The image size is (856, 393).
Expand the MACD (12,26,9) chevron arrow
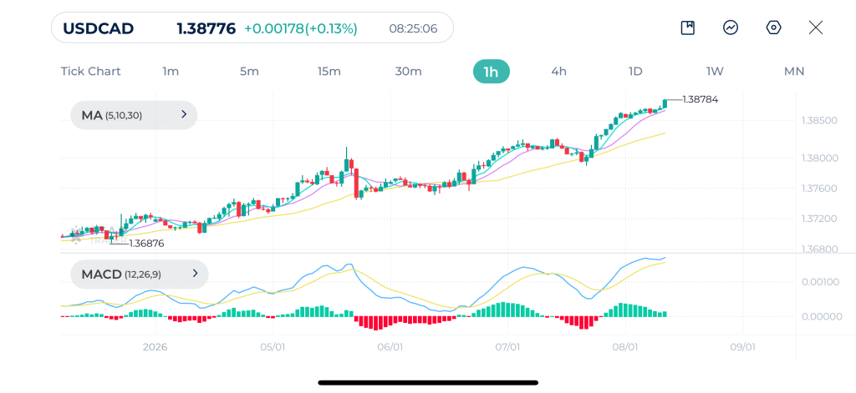tap(195, 274)
